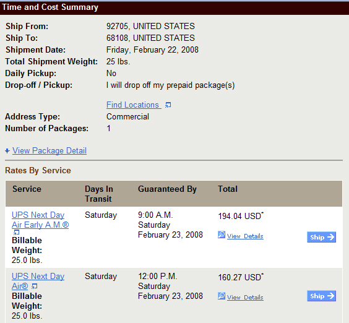The height and width of the screenshot is (323, 349).
Task: Click the Days In Transit column header
Action: 99,194
